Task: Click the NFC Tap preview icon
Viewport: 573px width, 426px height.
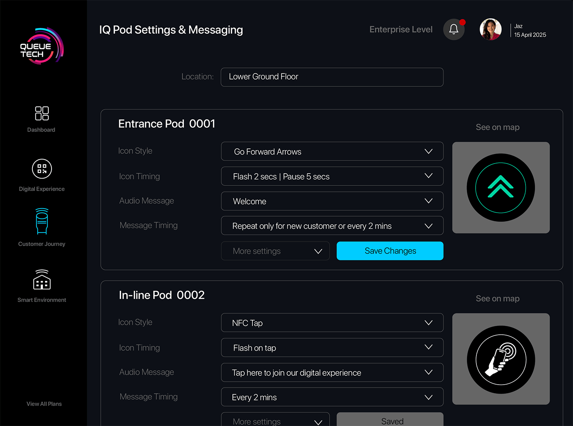Action: tap(500, 359)
